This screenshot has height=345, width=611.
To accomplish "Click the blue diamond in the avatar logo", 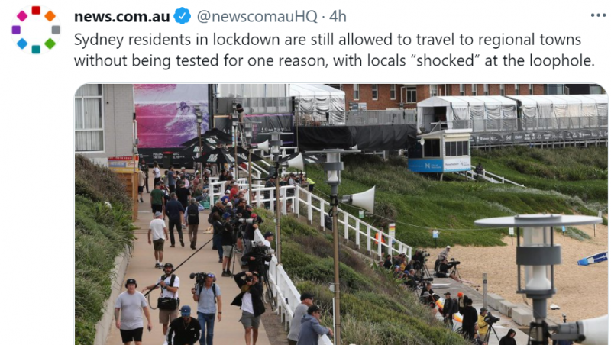I will (22, 44).
